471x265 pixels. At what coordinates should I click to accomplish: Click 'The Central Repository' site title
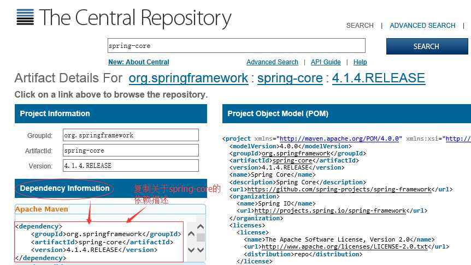click(x=135, y=17)
